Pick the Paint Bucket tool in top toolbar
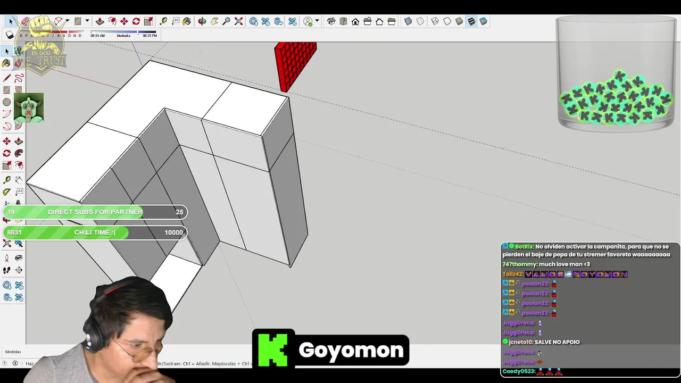The width and height of the screenshot is (681, 383). (187, 21)
